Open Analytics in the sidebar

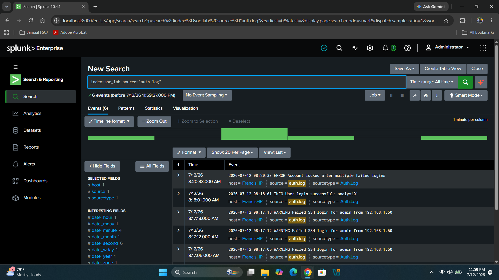[32, 113]
